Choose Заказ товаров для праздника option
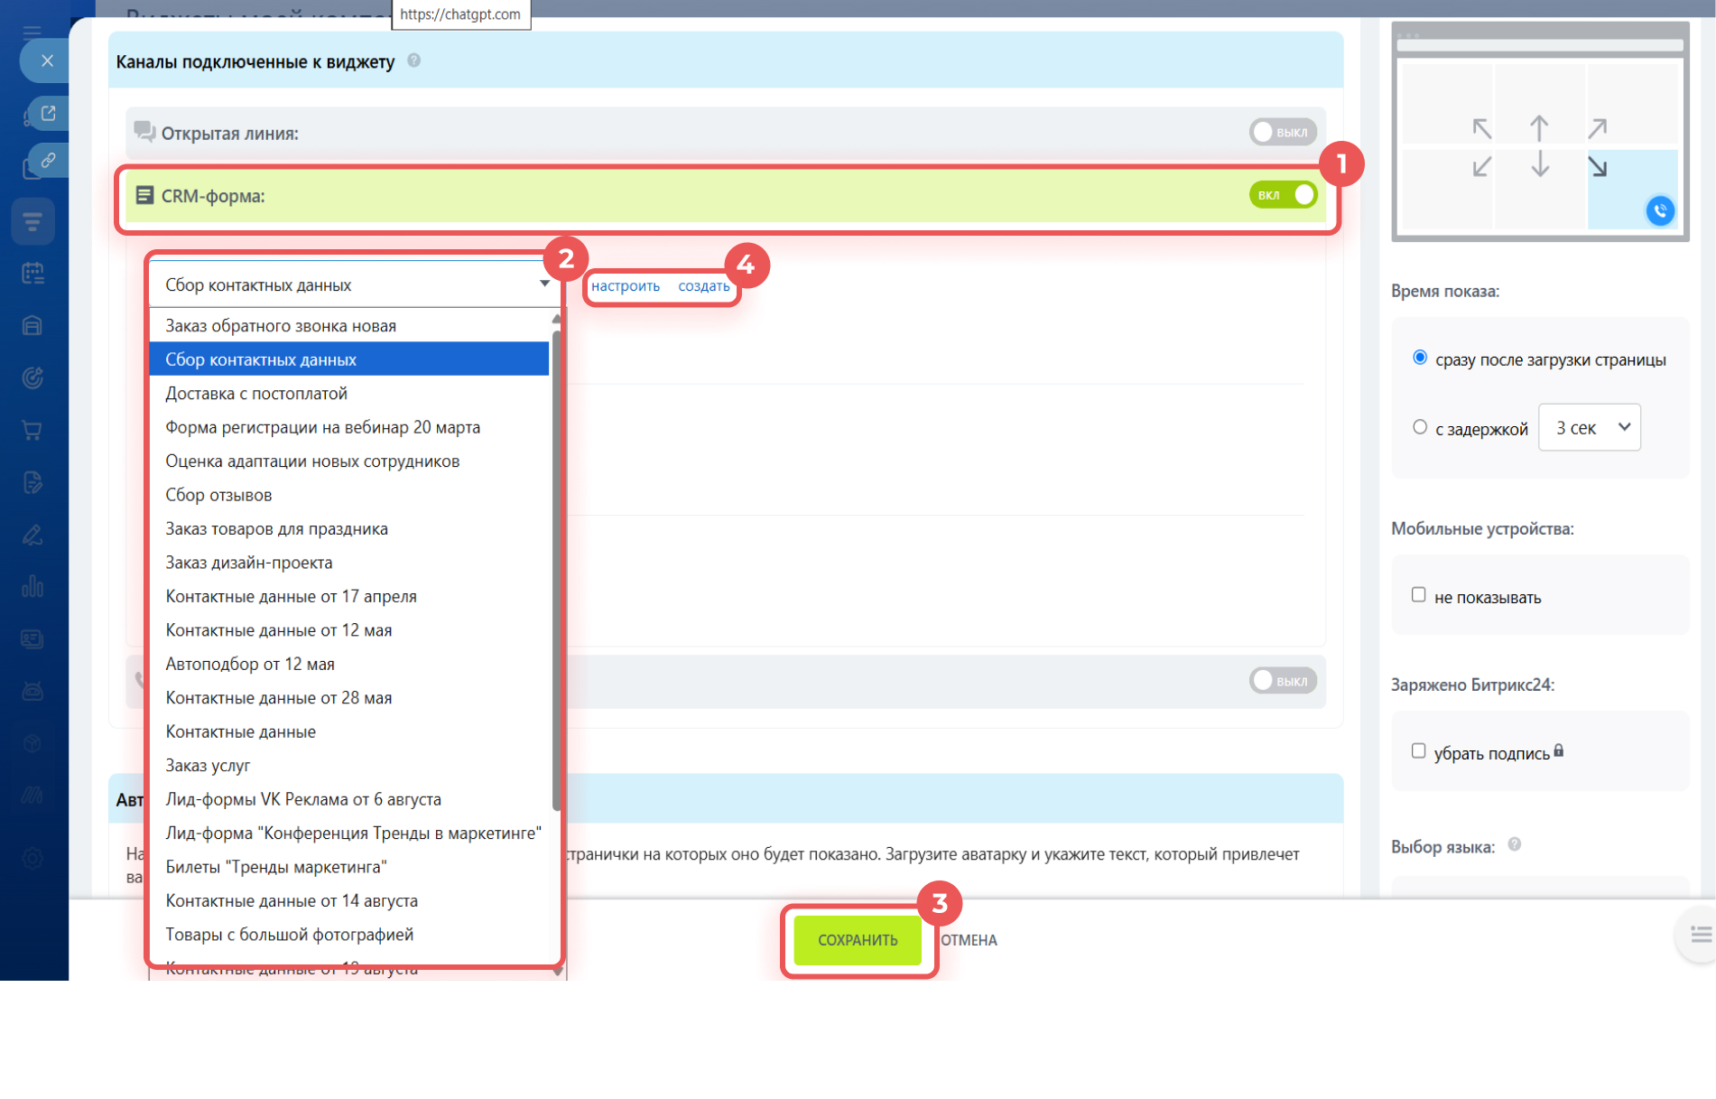Viewport: 1716px width, 1099px height. pyautogui.click(x=349, y=528)
